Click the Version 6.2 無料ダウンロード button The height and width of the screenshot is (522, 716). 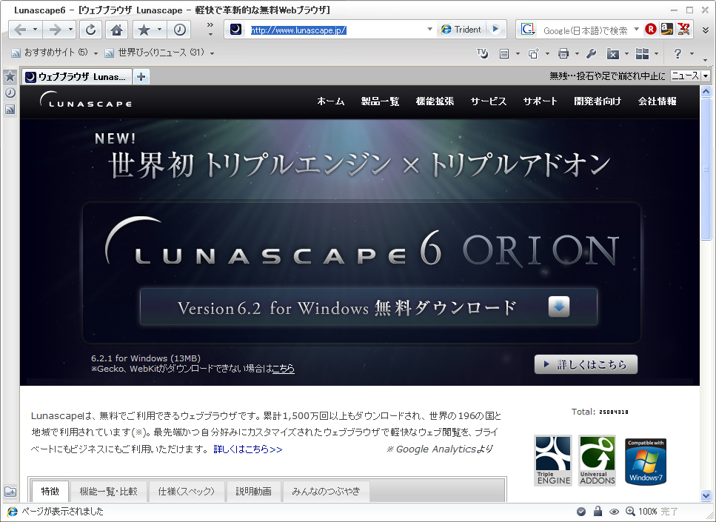coord(368,307)
